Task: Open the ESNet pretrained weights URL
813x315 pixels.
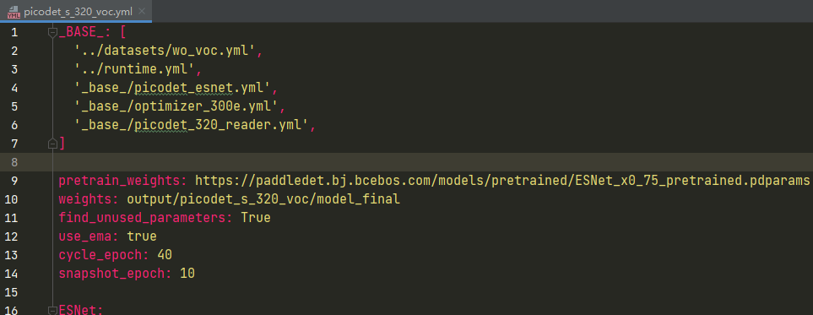Action: point(502,181)
